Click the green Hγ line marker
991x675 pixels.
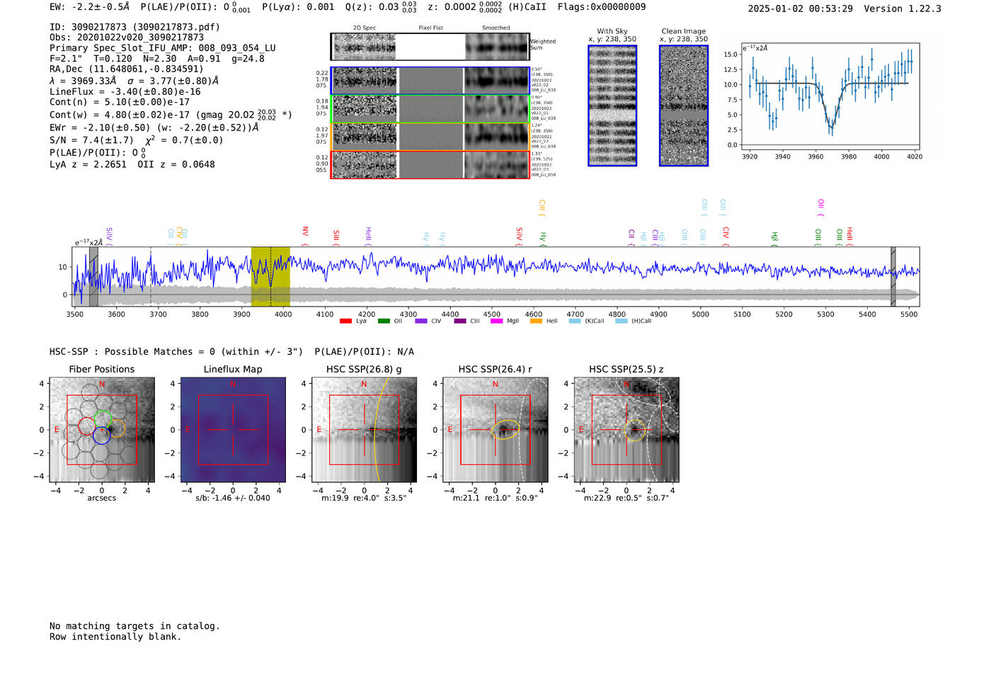pyautogui.click(x=543, y=239)
